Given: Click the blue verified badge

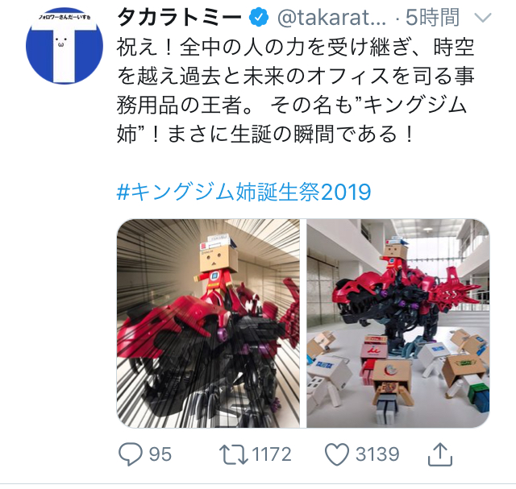Looking at the screenshot, I should [259, 18].
